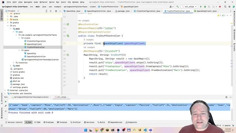
Task: Open the File menu
Action: [9, 2]
